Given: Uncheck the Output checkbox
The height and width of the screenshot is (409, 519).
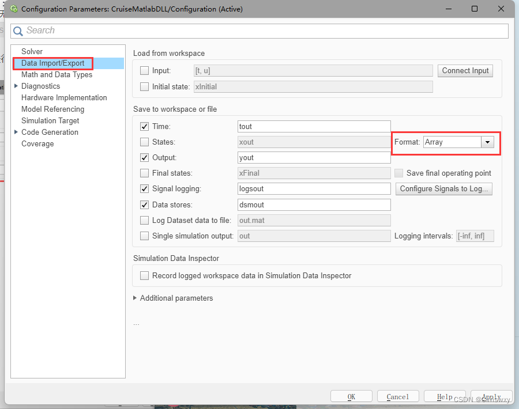Looking at the screenshot, I should pyautogui.click(x=144, y=157).
